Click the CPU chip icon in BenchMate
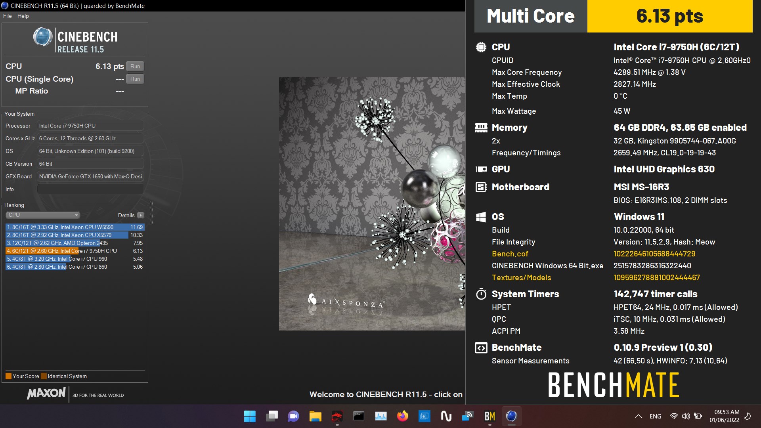This screenshot has width=761, height=428. [x=481, y=47]
